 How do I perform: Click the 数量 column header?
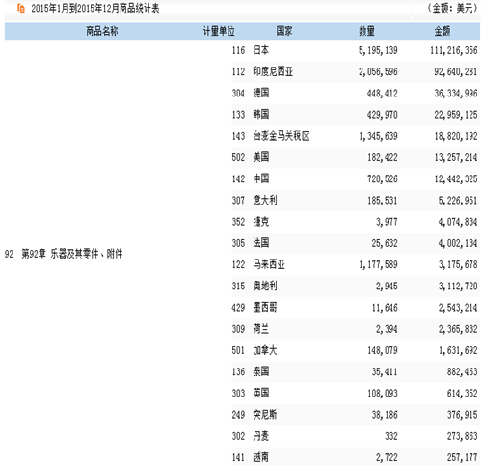(x=366, y=31)
